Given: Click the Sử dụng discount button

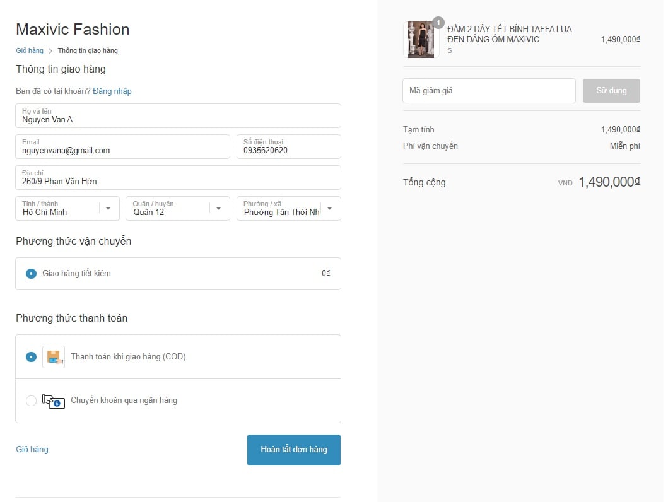Looking at the screenshot, I should coord(611,91).
